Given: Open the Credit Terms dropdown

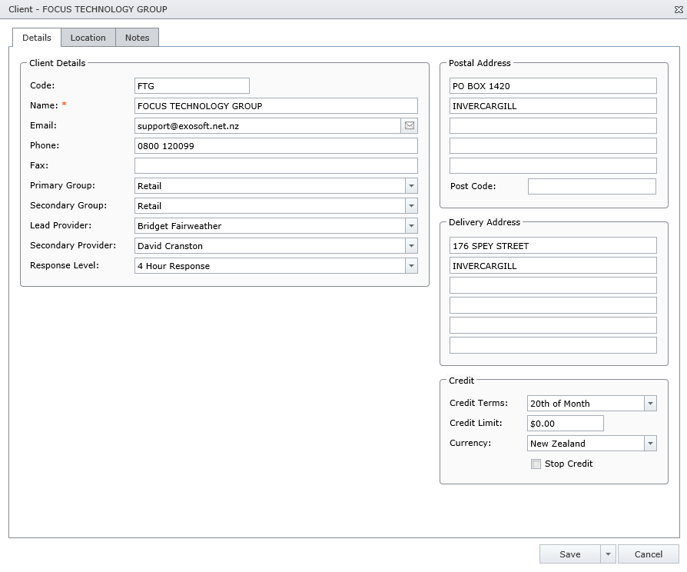Looking at the screenshot, I should point(650,404).
